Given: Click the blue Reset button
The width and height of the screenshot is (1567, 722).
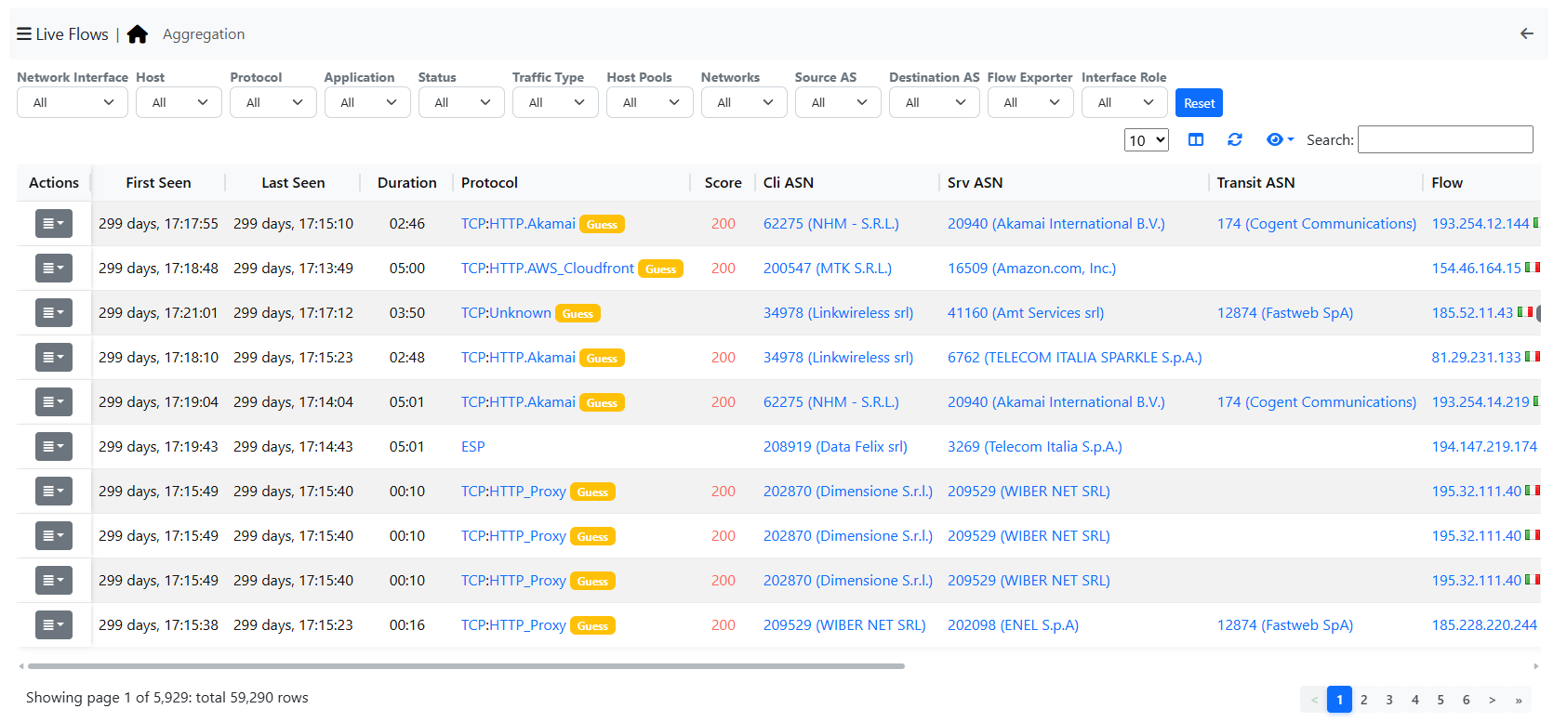Looking at the screenshot, I should pos(1199,103).
